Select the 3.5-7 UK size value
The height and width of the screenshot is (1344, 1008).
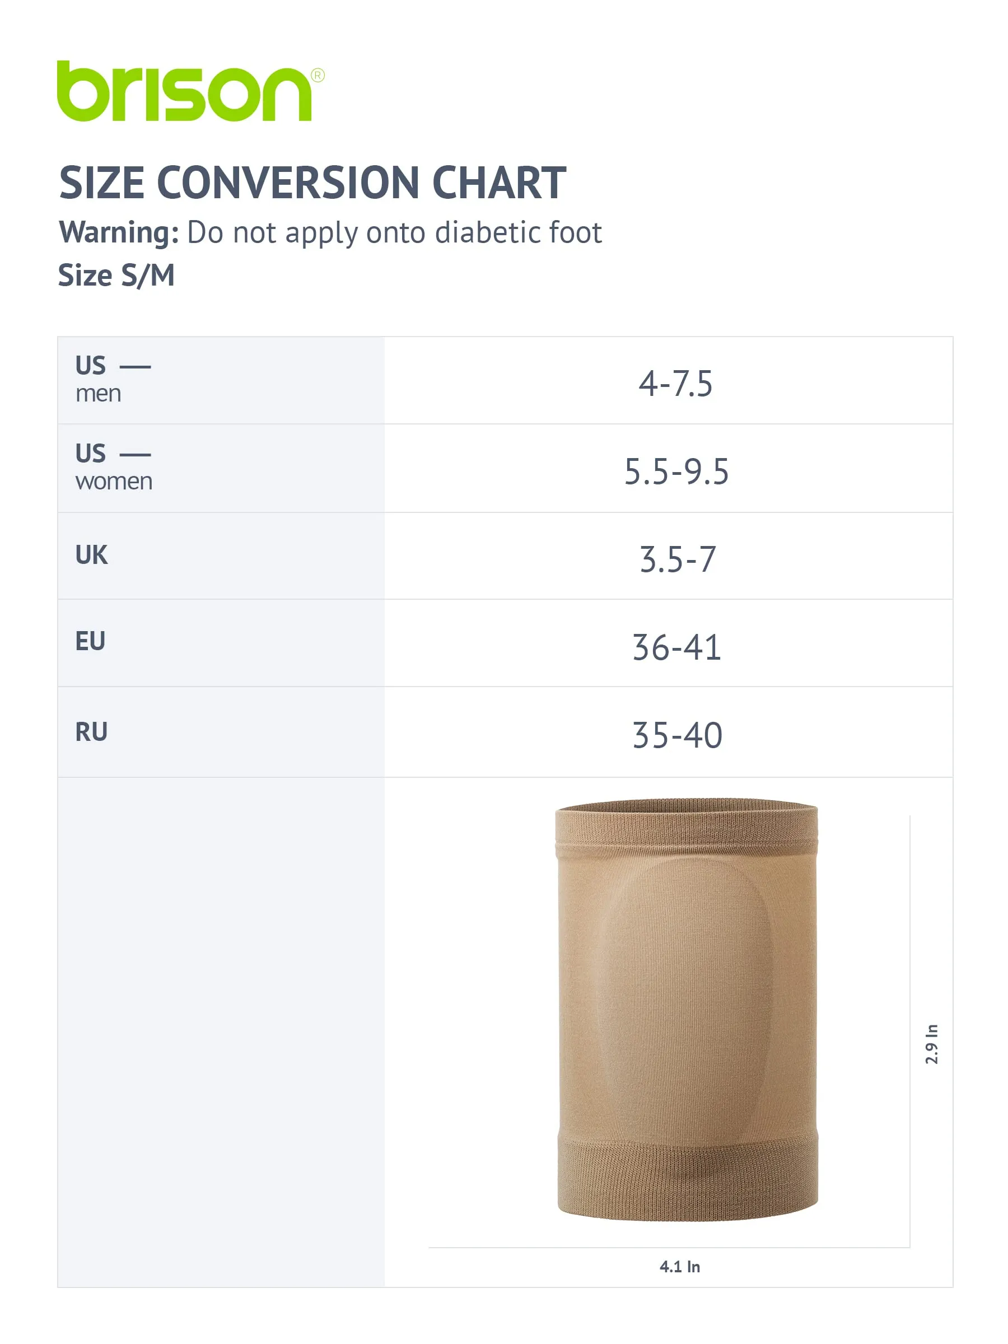678,559
